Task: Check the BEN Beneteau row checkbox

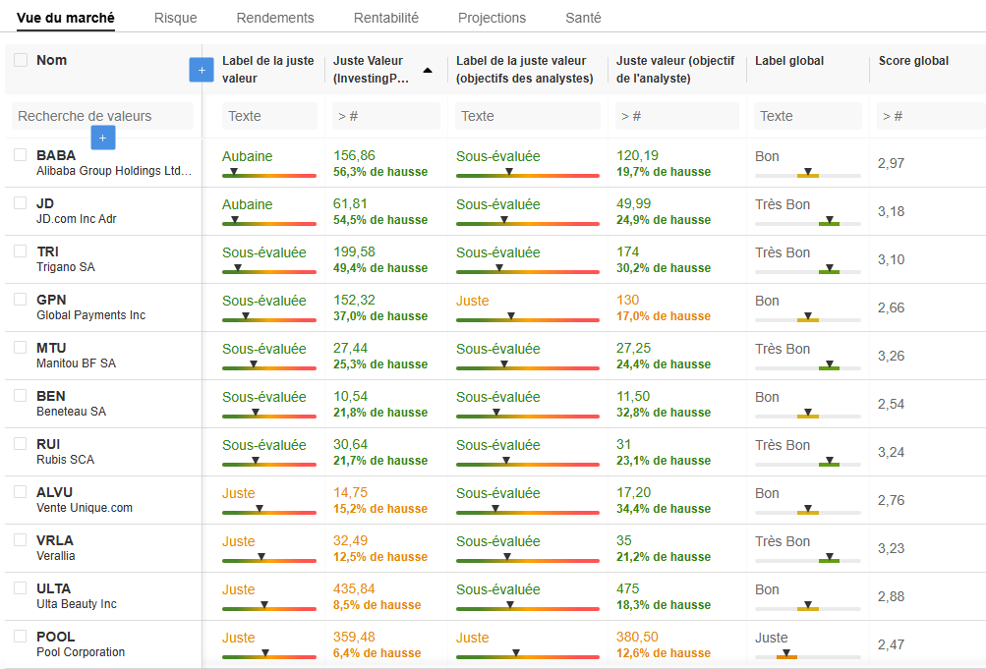Action: pos(21,395)
